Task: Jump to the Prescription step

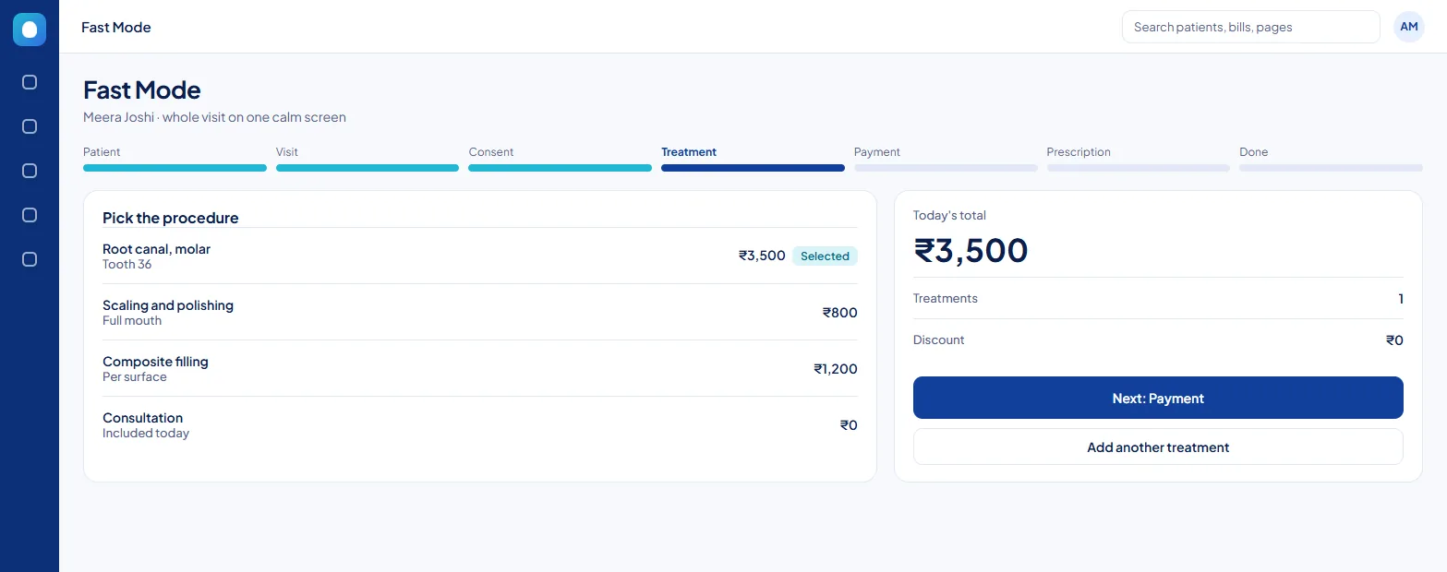Action: click(1138, 159)
